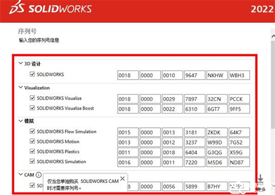Click Motion serial field 3237
The width and height of the screenshot is (275, 195).
pos(195,142)
